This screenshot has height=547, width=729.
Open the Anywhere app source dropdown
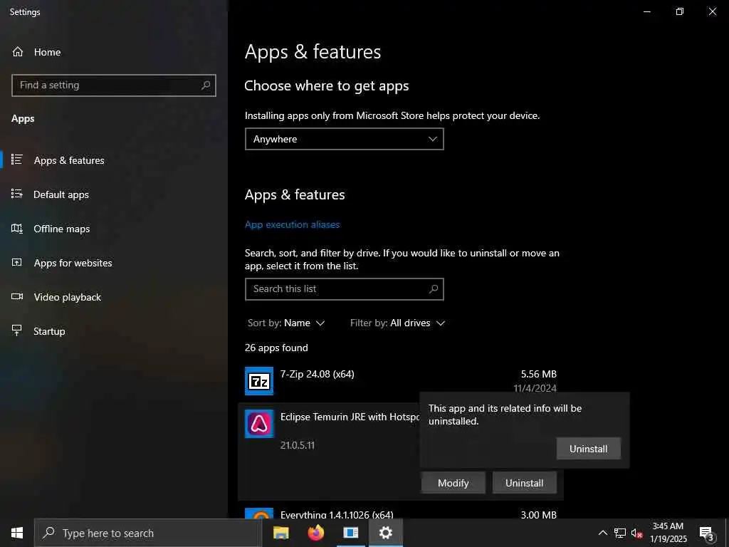[344, 139]
